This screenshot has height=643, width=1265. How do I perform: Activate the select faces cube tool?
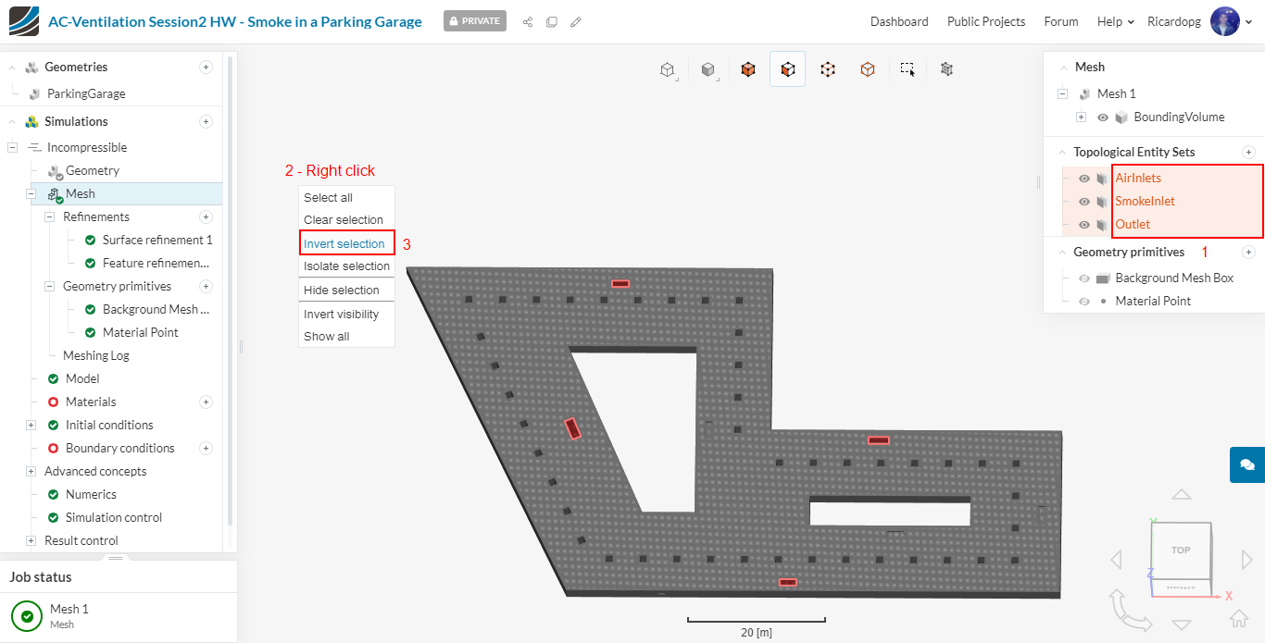(x=787, y=69)
